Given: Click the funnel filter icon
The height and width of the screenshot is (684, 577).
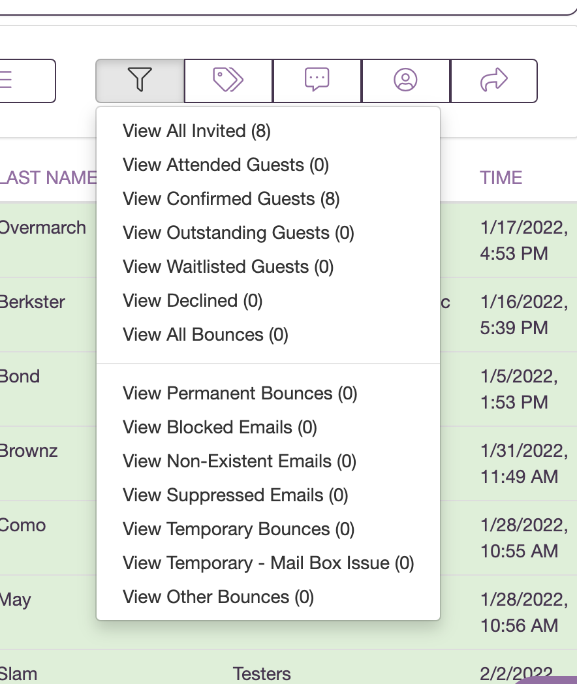Looking at the screenshot, I should (140, 80).
